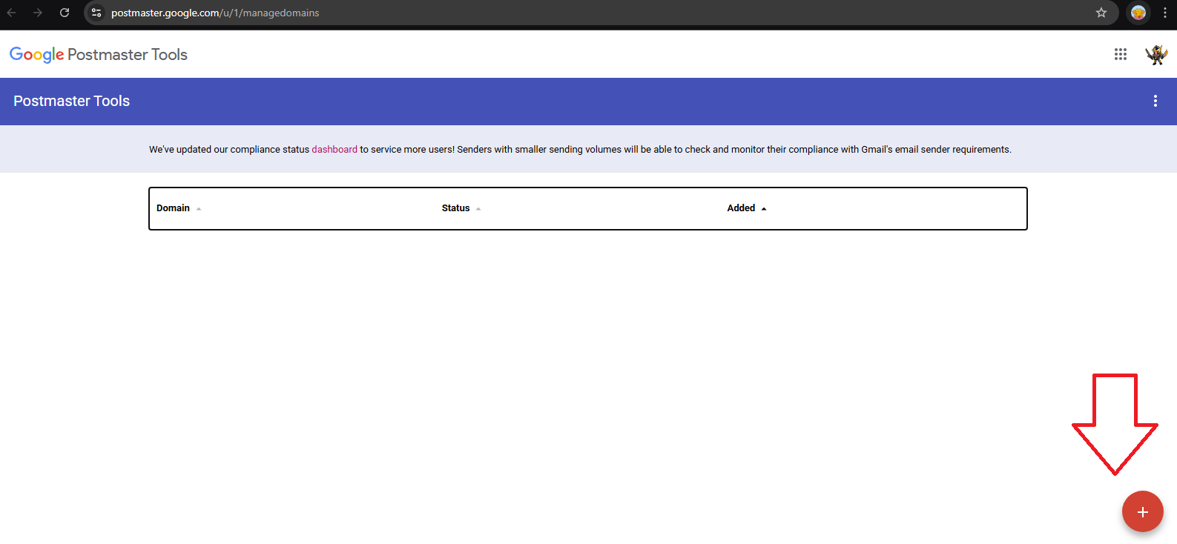Viewport: 1177px width, 544px height.
Task: Open Chrome's three-dot browser menu
Action: pos(1165,13)
